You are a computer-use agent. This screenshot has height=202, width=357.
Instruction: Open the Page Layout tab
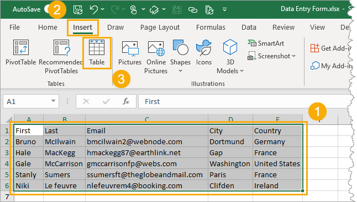click(160, 28)
